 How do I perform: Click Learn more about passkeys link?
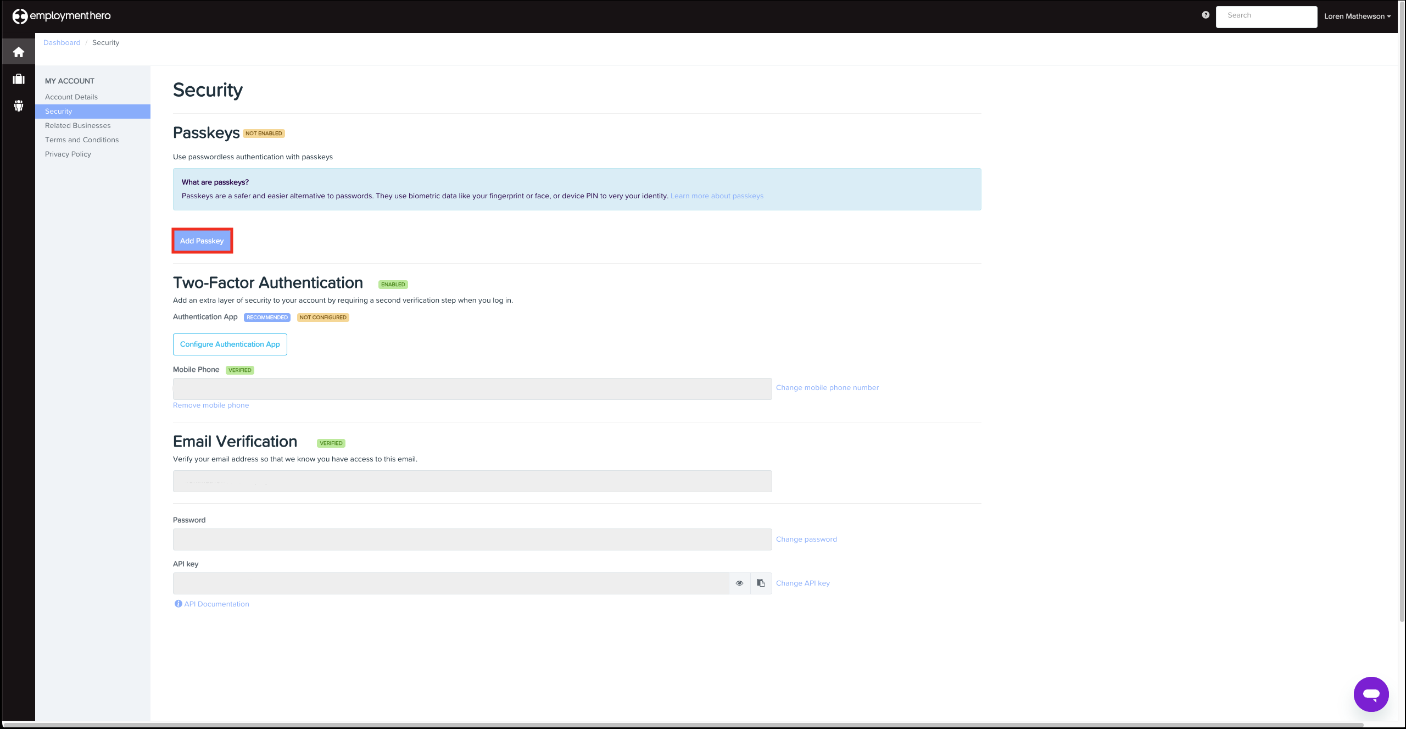point(717,196)
